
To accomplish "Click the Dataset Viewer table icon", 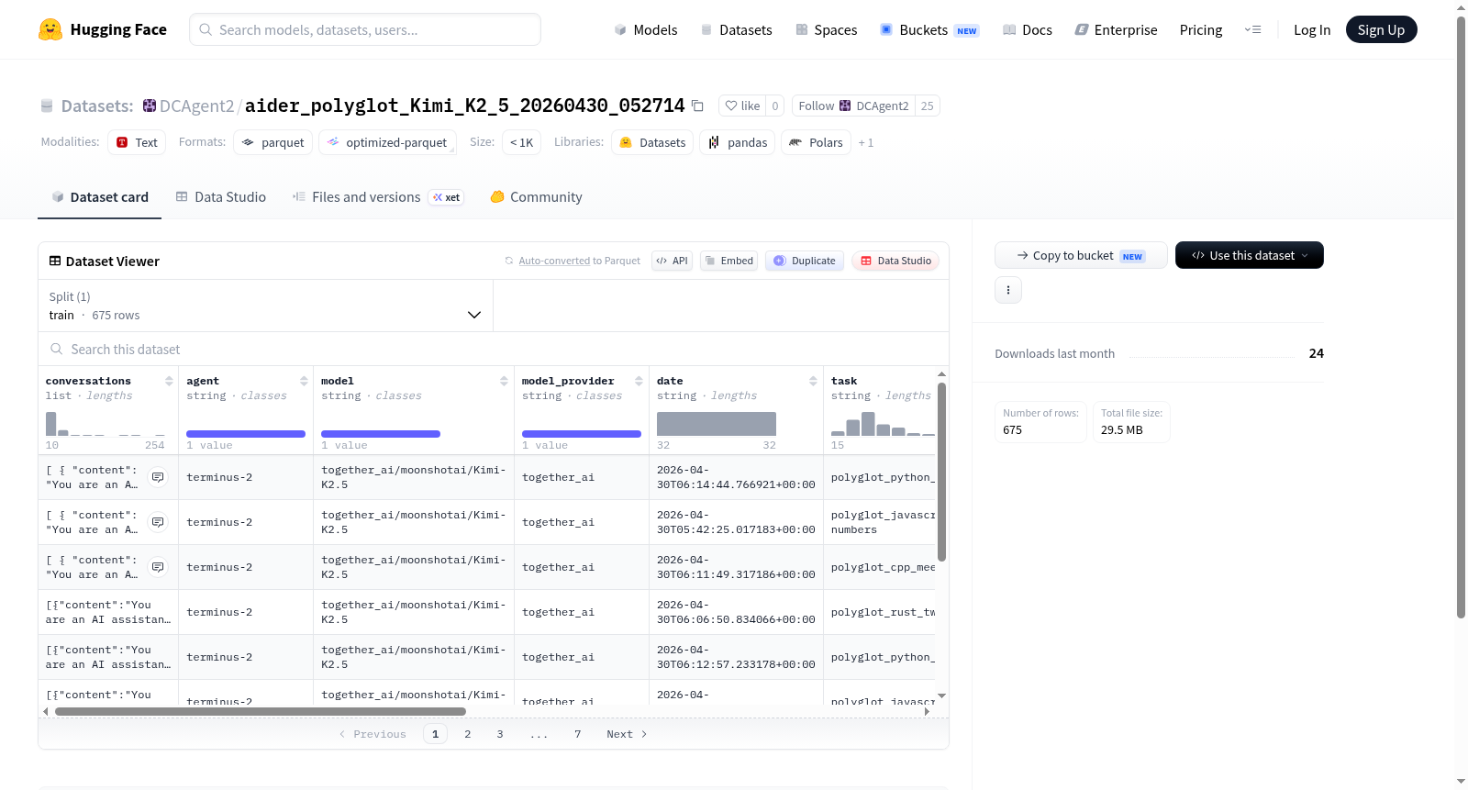I will coord(55,261).
